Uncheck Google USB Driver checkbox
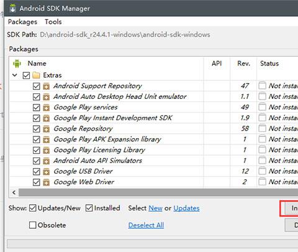 click(x=37, y=172)
